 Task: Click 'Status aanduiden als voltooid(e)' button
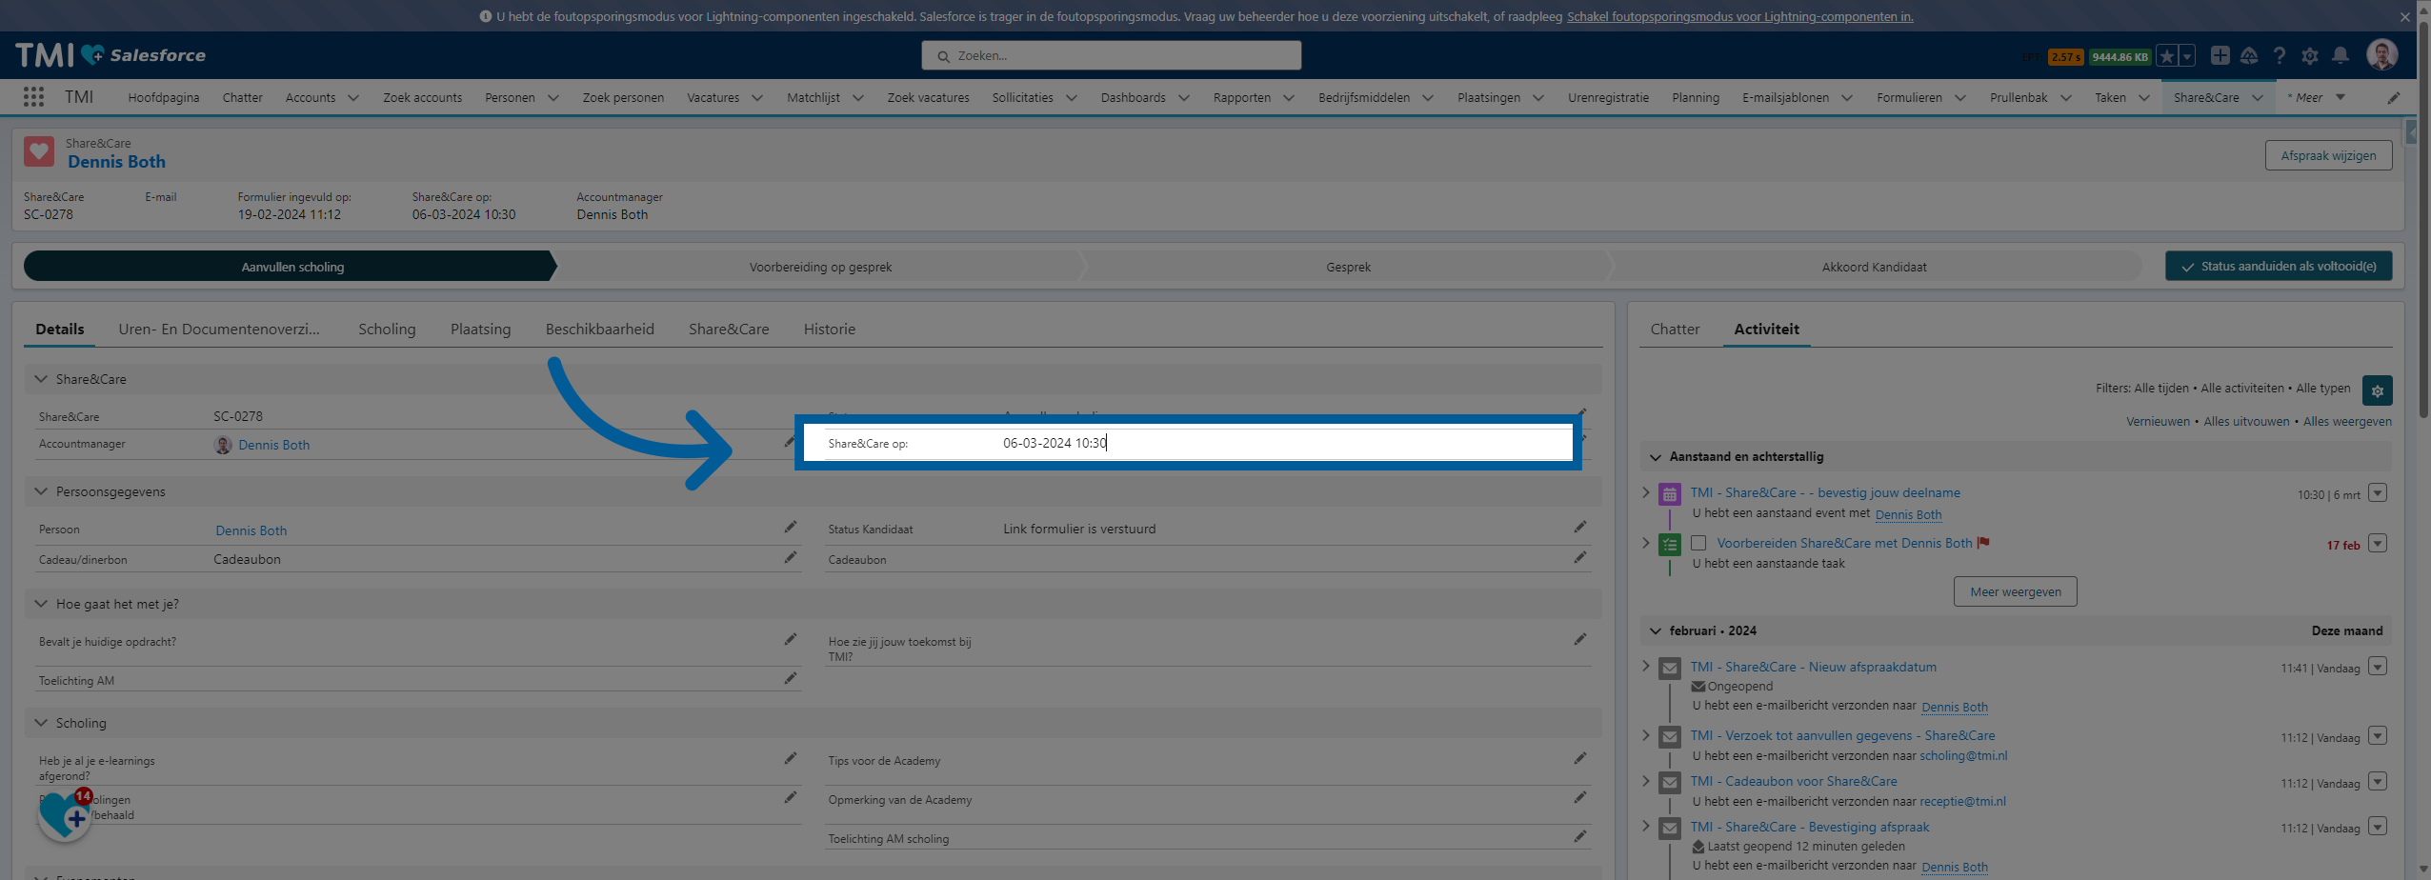pos(2279,267)
